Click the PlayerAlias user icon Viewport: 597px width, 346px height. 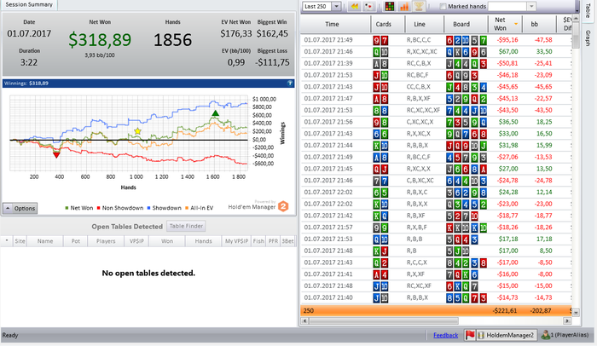coord(546,335)
